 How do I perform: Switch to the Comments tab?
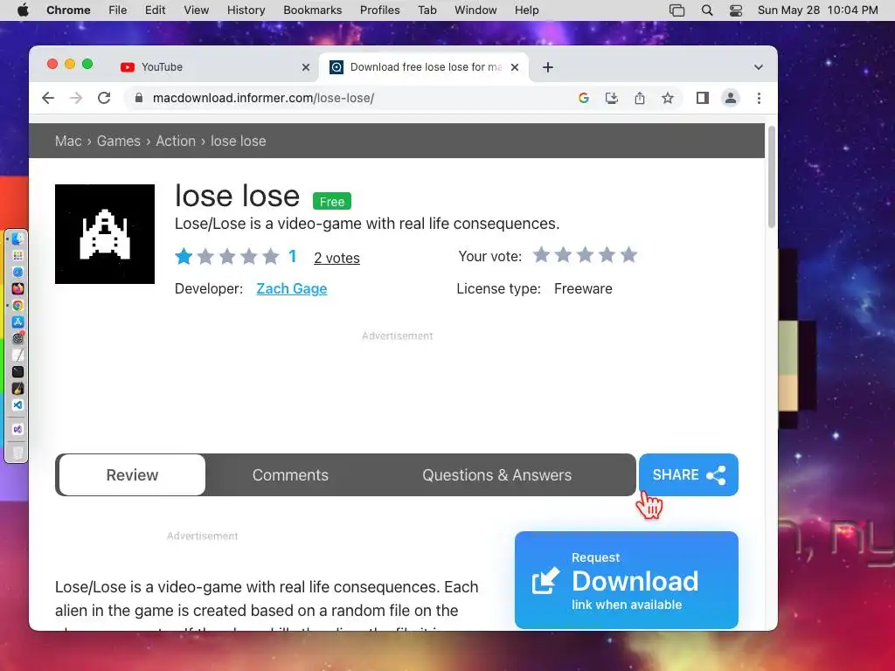pos(290,474)
